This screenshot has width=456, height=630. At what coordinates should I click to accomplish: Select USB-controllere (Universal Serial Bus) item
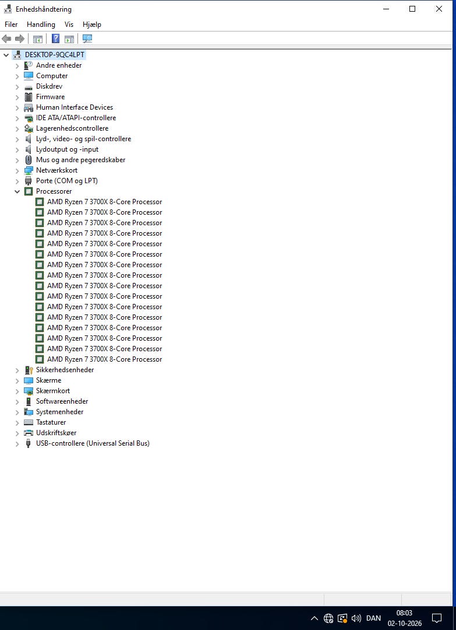pos(93,443)
